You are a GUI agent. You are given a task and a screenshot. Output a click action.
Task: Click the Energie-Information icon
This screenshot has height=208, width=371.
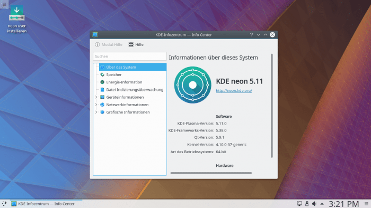pos(102,82)
